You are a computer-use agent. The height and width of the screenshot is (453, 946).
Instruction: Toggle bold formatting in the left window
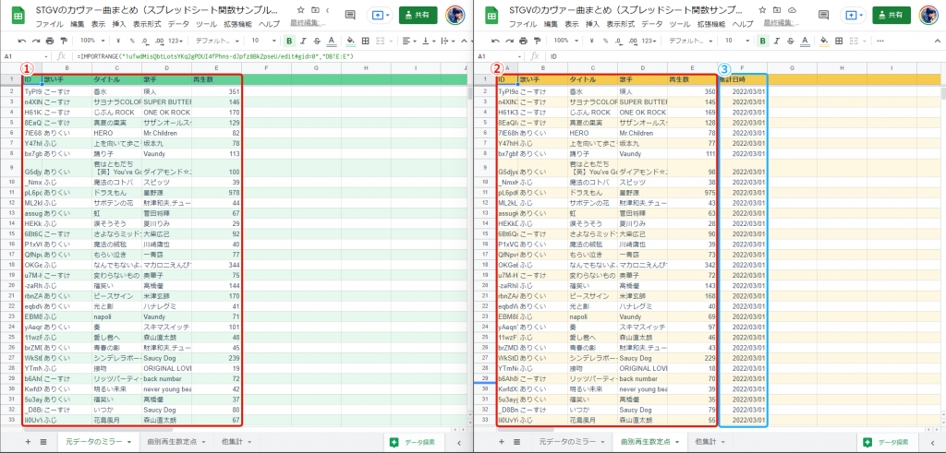pos(289,42)
